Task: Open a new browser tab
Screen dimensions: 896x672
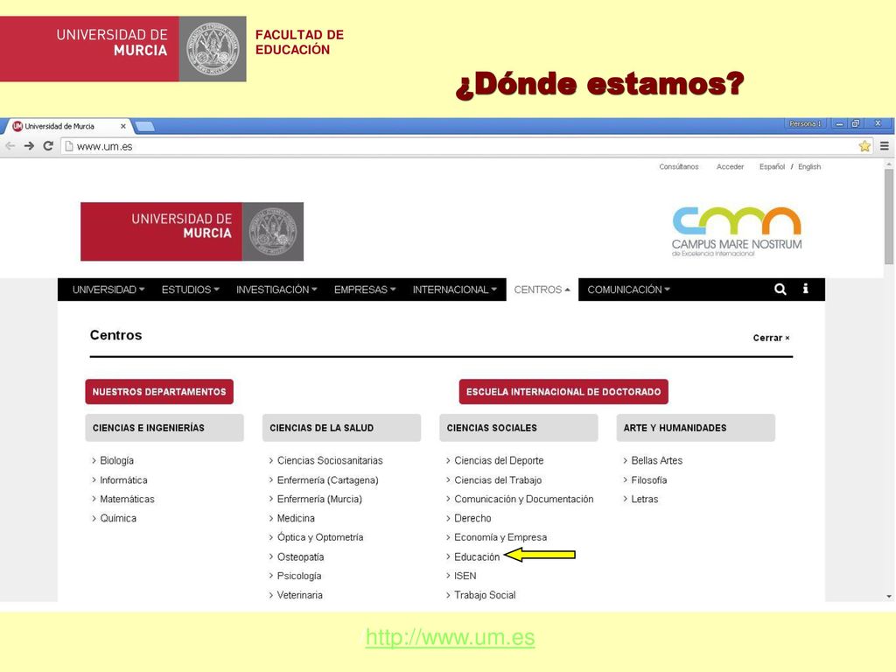Action: coord(144,126)
